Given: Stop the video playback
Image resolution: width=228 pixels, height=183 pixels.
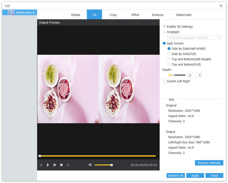Looking at the screenshot, I should click(61, 165).
